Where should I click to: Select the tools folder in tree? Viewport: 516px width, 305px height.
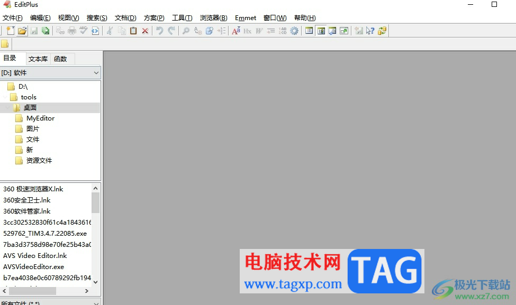coord(28,97)
